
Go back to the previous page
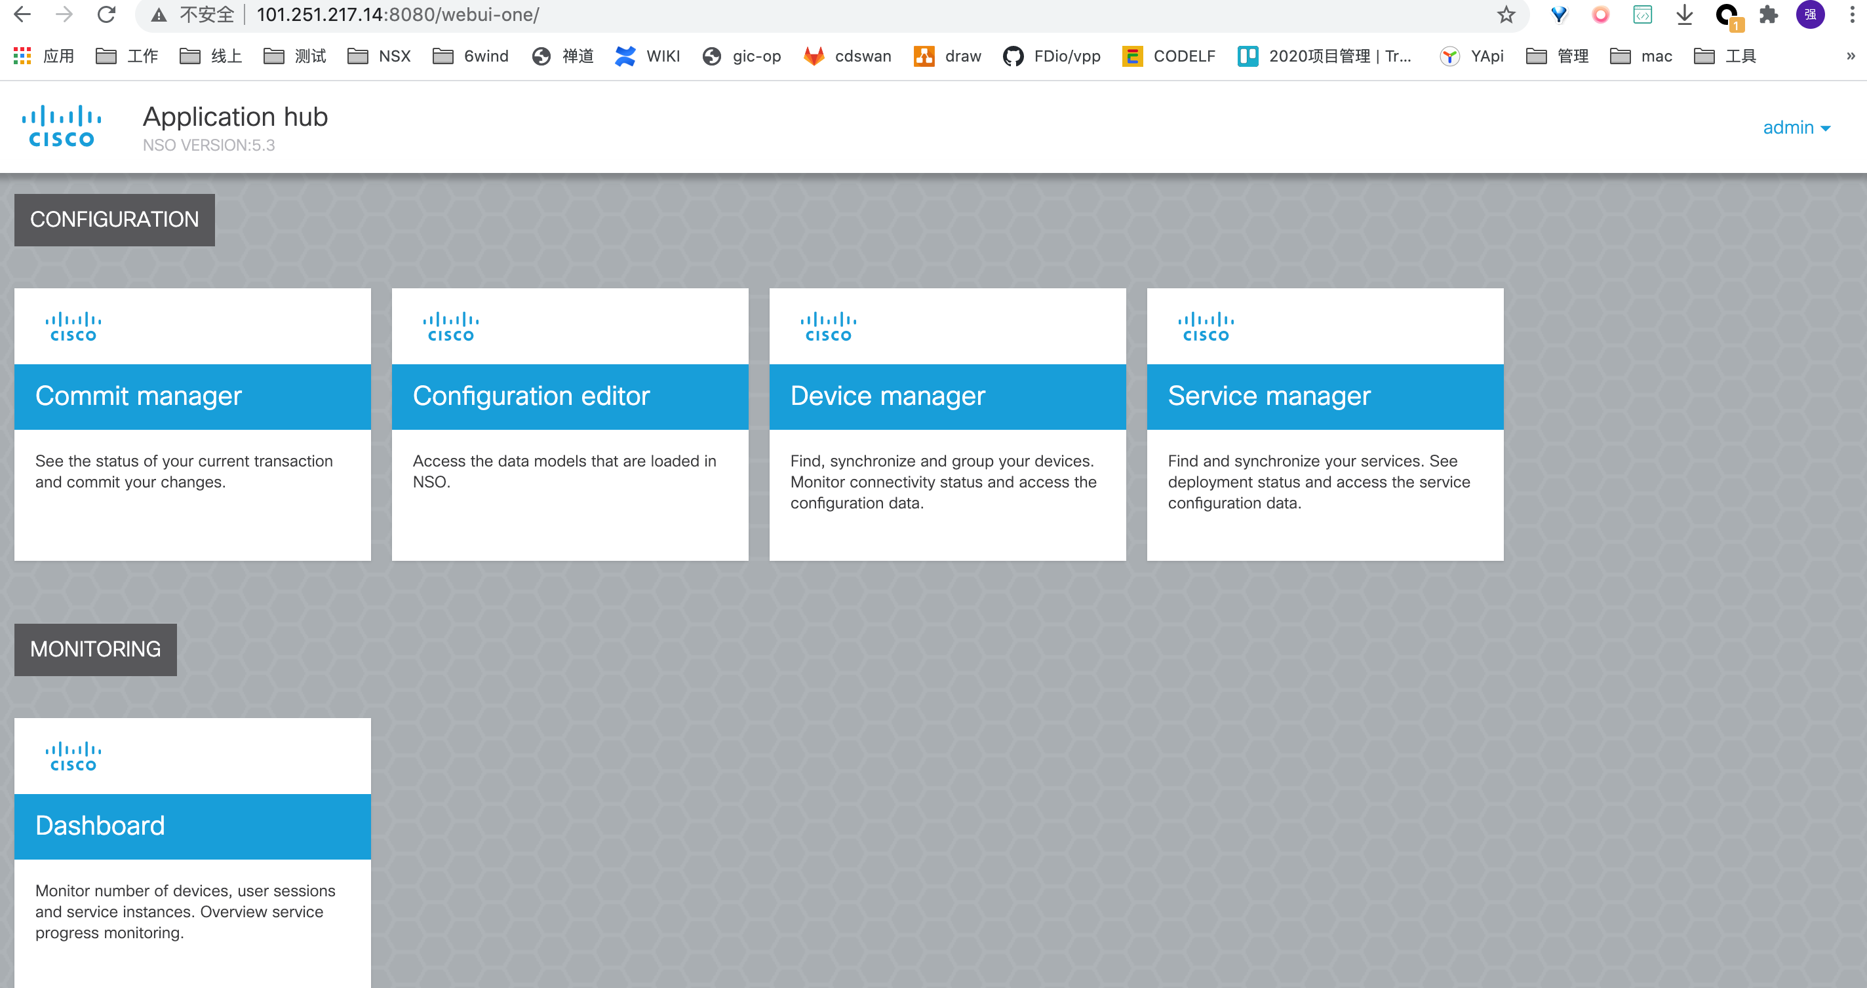pos(22,14)
